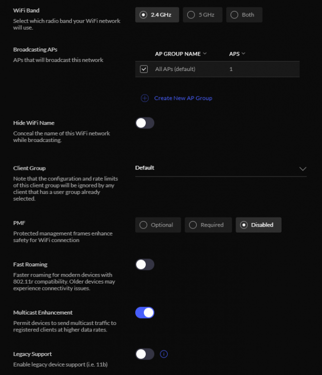The image size is (322, 375).
Task: Select the 2.4 GHz WiFi band
Action: click(157, 15)
